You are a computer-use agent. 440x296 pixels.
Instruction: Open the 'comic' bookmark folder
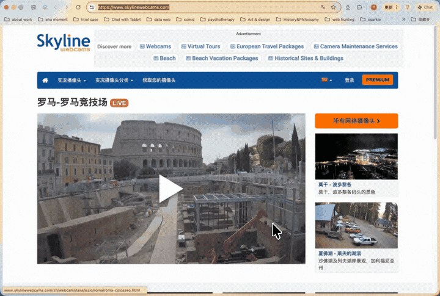tap(186, 20)
